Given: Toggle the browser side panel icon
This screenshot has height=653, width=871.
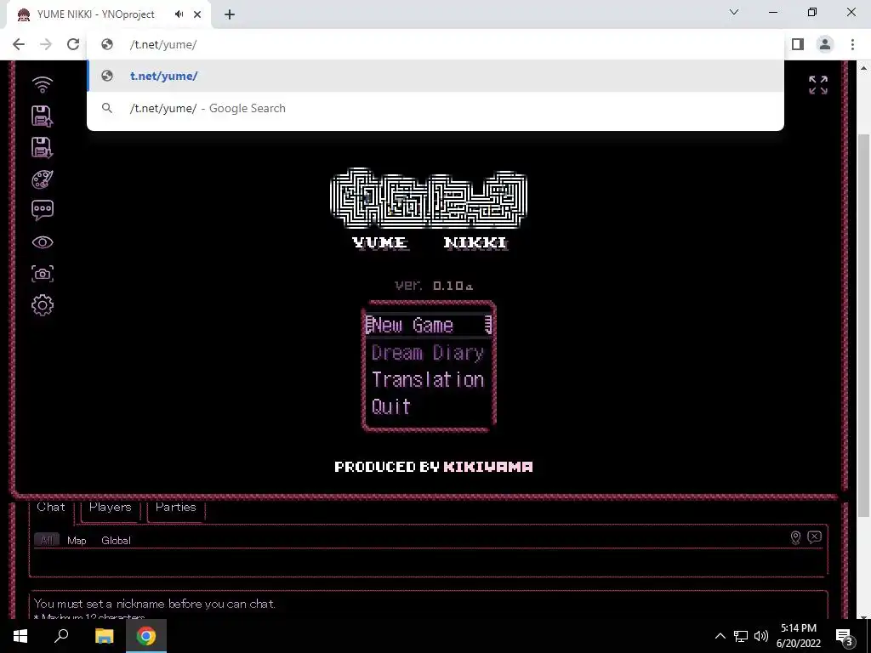Looking at the screenshot, I should 798,44.
